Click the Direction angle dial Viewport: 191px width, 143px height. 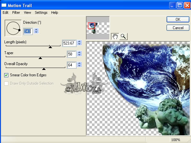coord(13,28)
